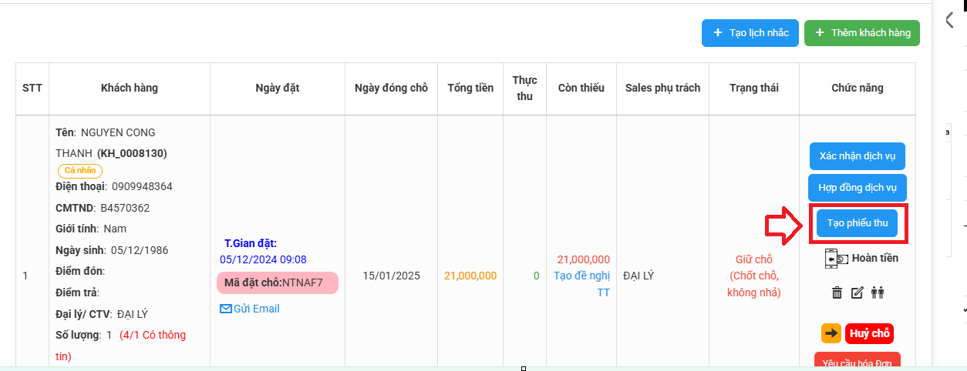The image size is (967, 371).
Task: Click the Chức năng column header
Action: (x=857, y=88)
